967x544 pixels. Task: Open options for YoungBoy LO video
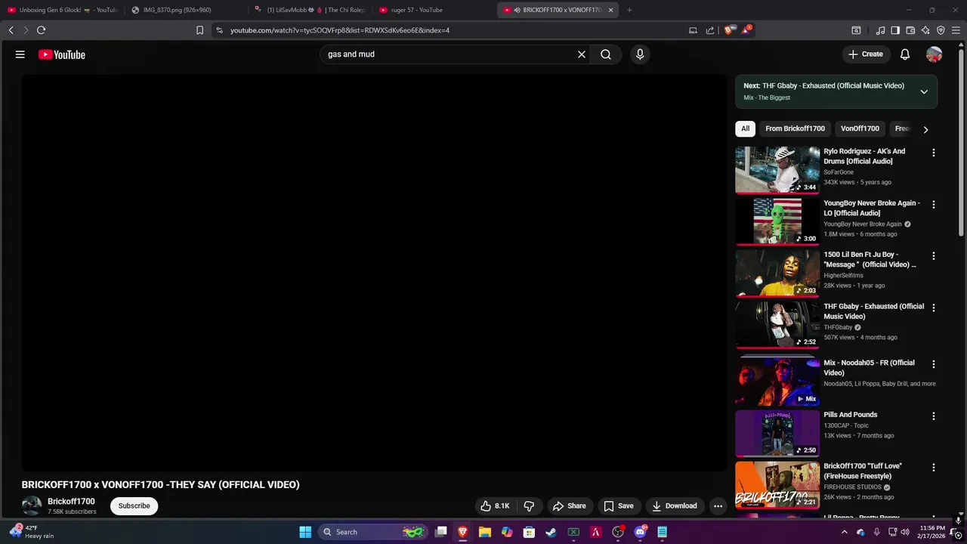(x=933, y=205)
